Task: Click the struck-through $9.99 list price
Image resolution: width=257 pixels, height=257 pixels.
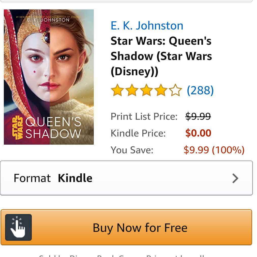Action: (x=198, y=116)
